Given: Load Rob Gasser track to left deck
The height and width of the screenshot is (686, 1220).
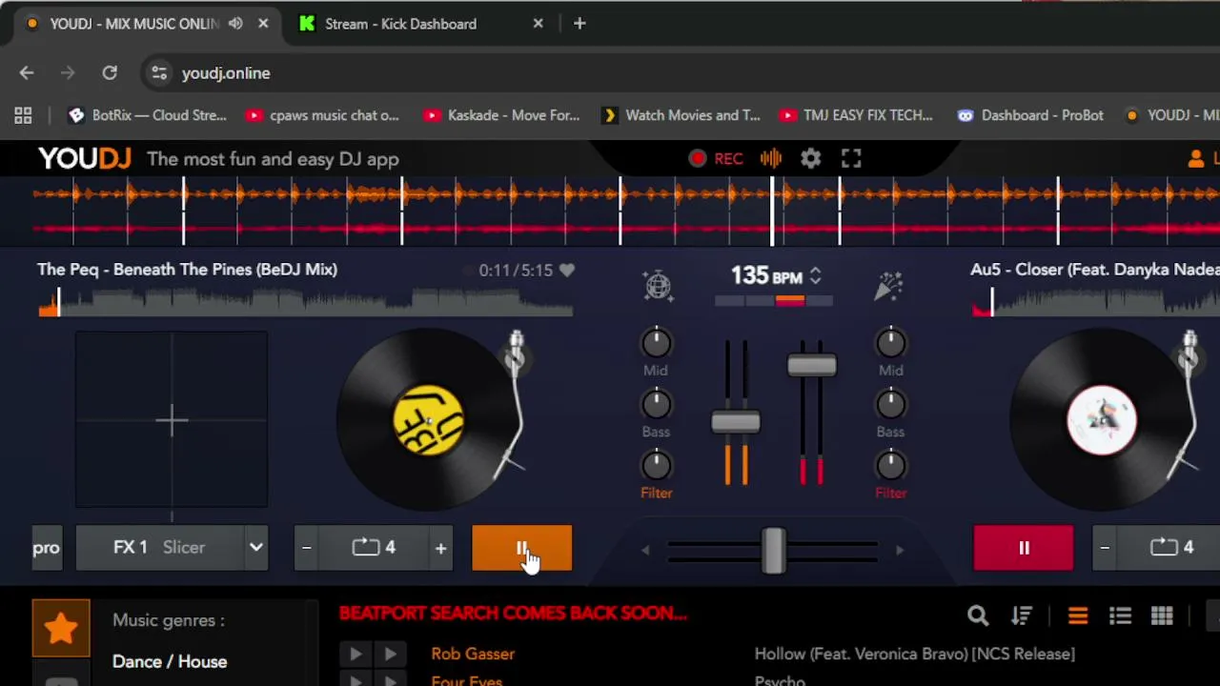Looking at the screenshot, I should tap(355, 654).
